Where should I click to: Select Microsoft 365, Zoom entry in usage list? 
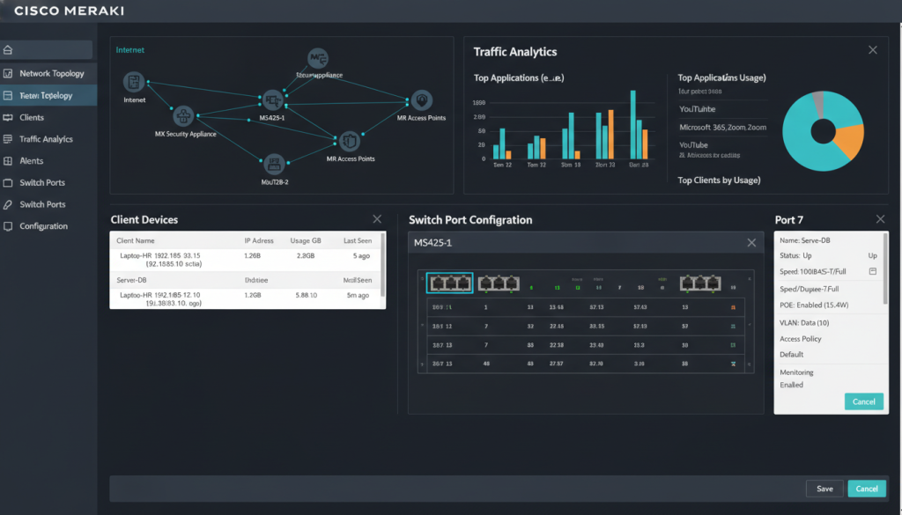click(722, 128)
